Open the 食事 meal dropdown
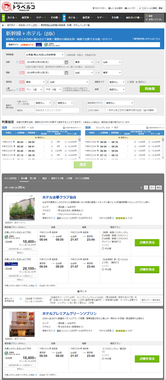Screen dimensions: 166x380 117,90
